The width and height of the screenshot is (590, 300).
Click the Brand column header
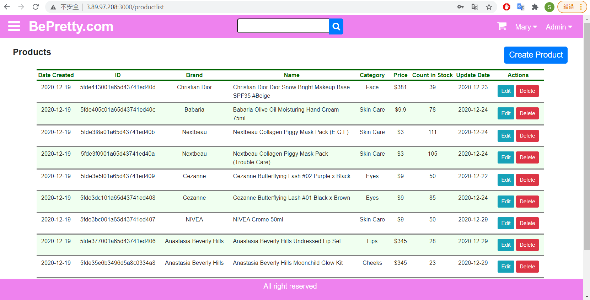coord(194,75)
